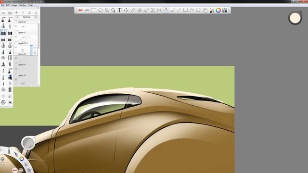The height and width of the screenshot is (173, 308).
Task: Select the Crop tool
Action: tap(107, 10)
